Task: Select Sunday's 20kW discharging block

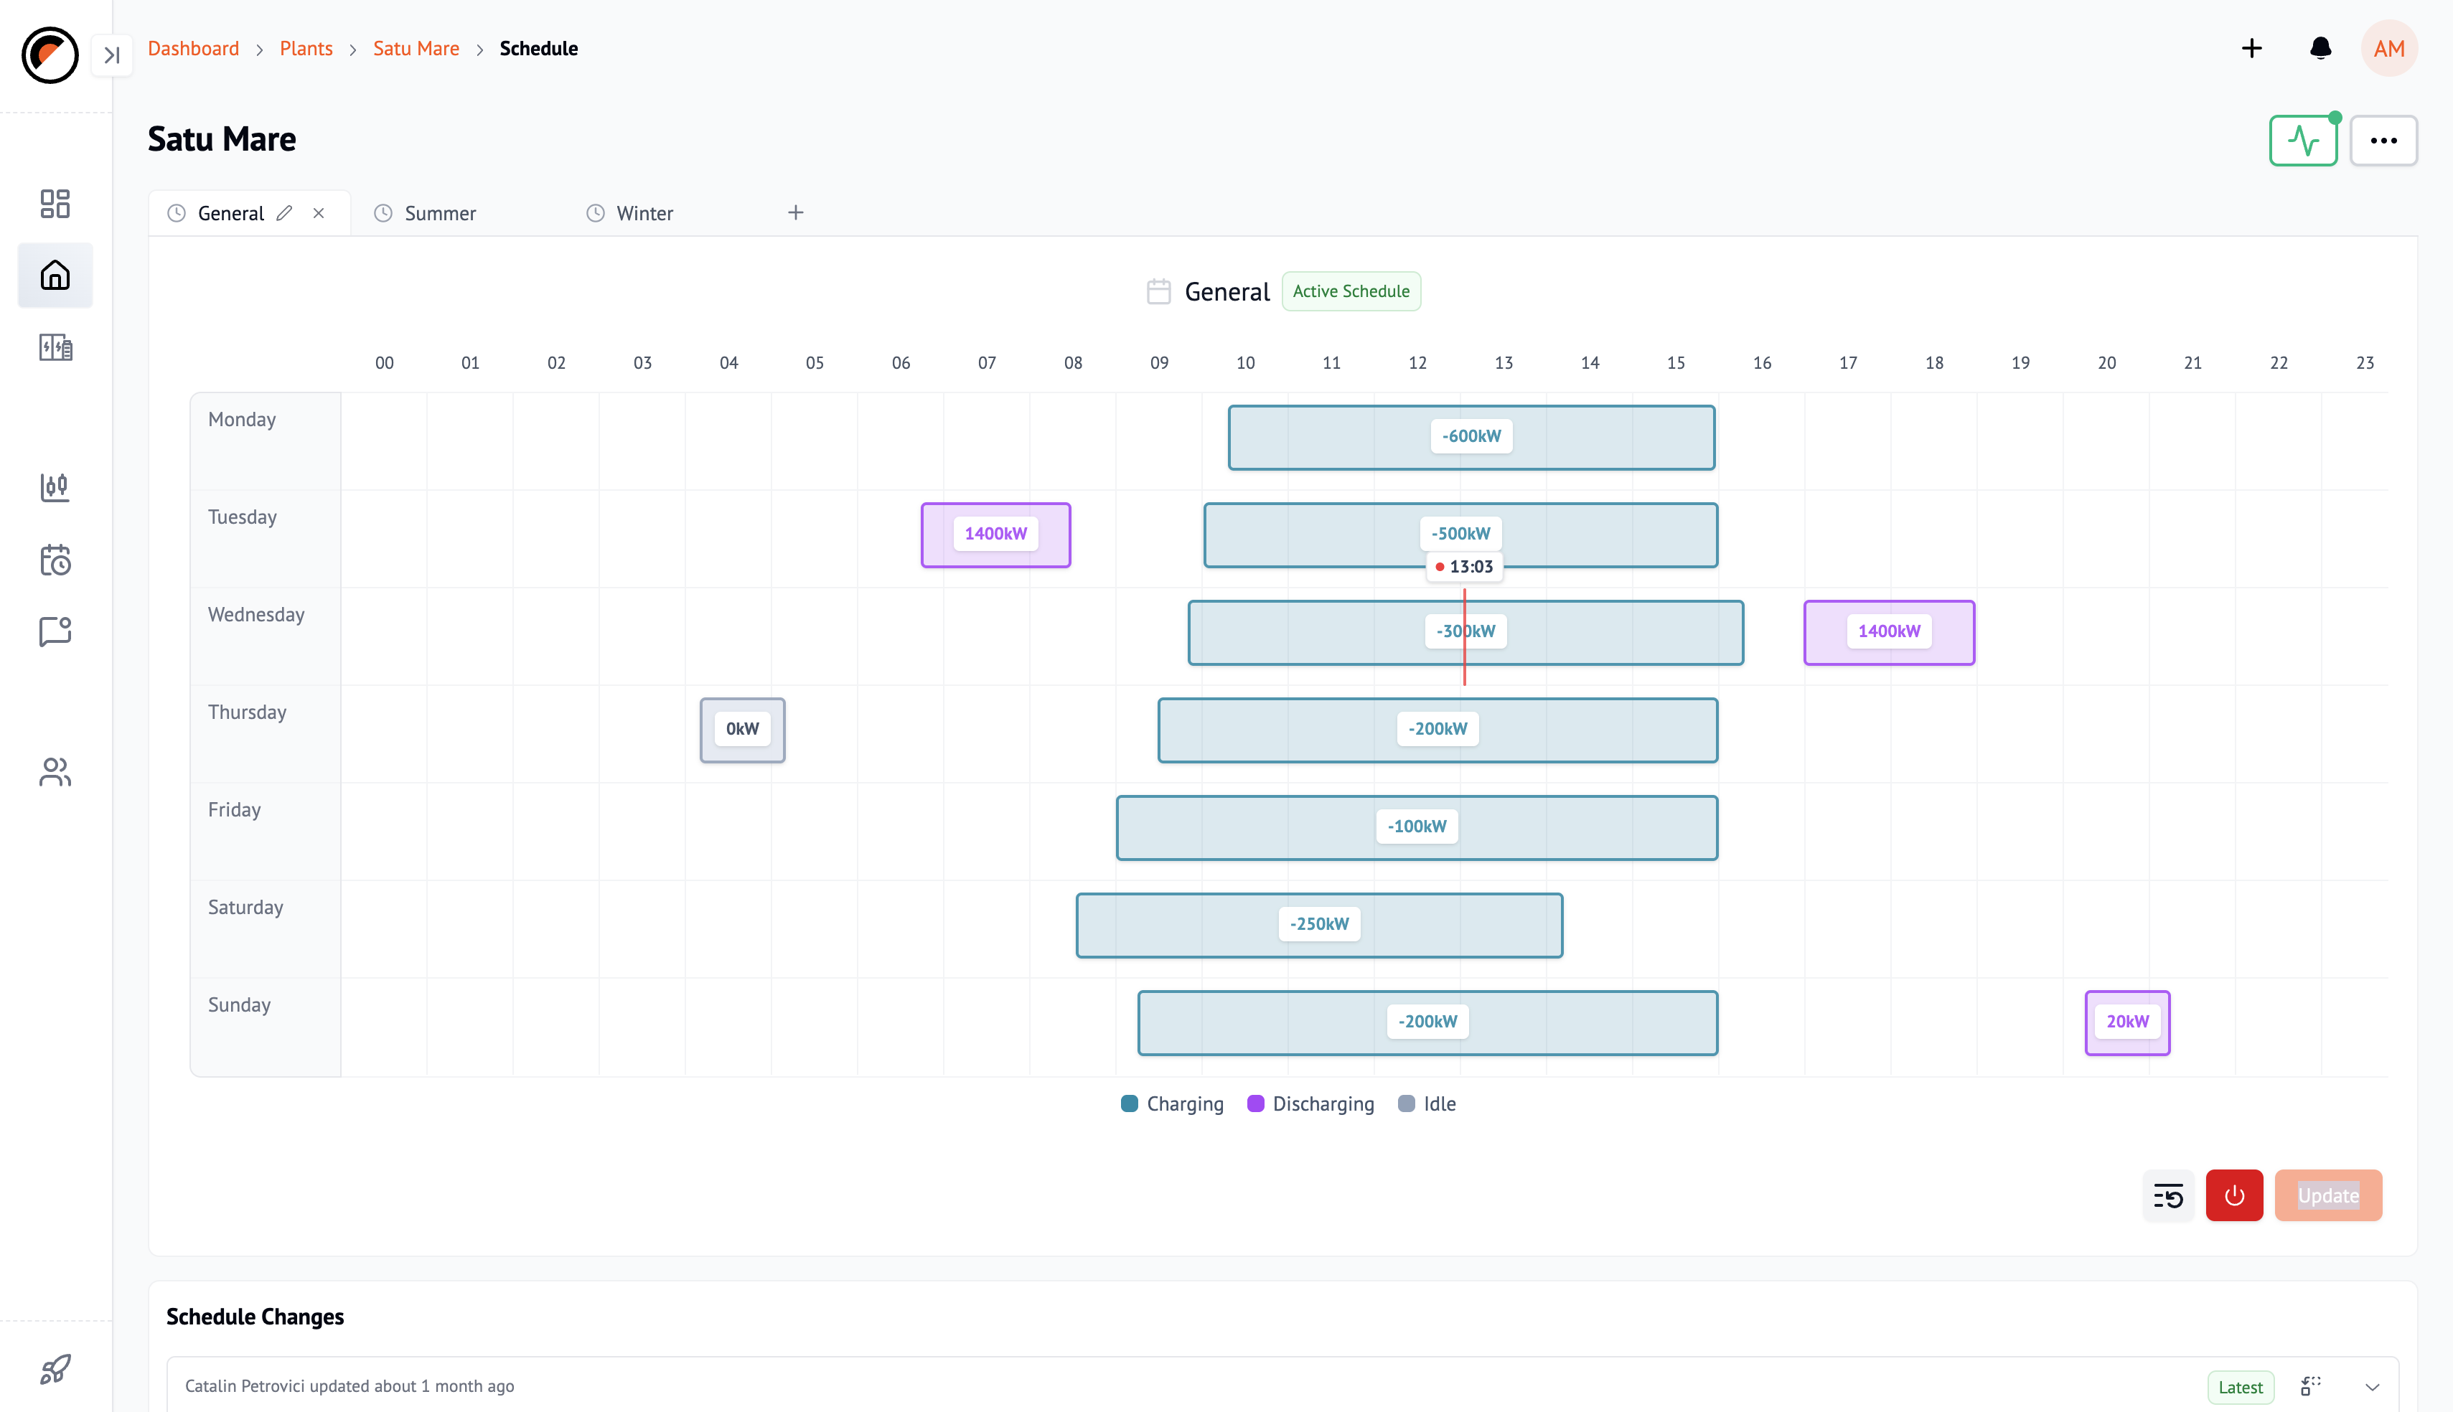Action: coord(2127,1022)
